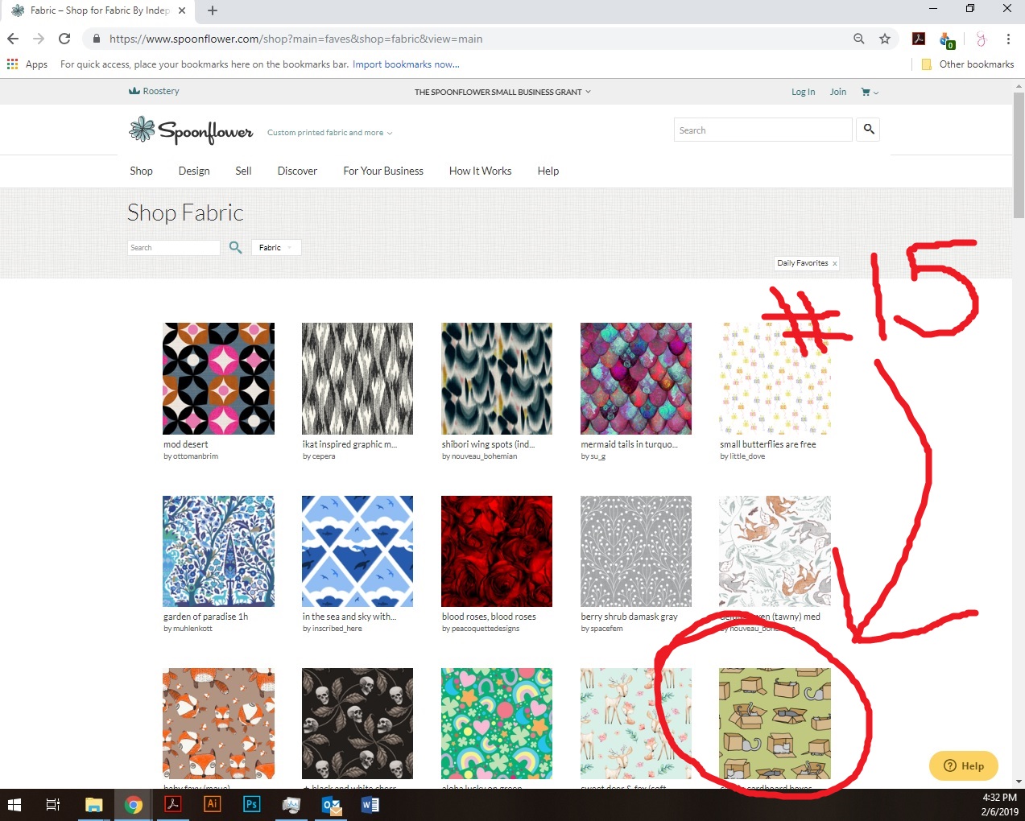Bookmark this page with the star
This screenshot has height=821, width=1025.
(x=885, y=39)
